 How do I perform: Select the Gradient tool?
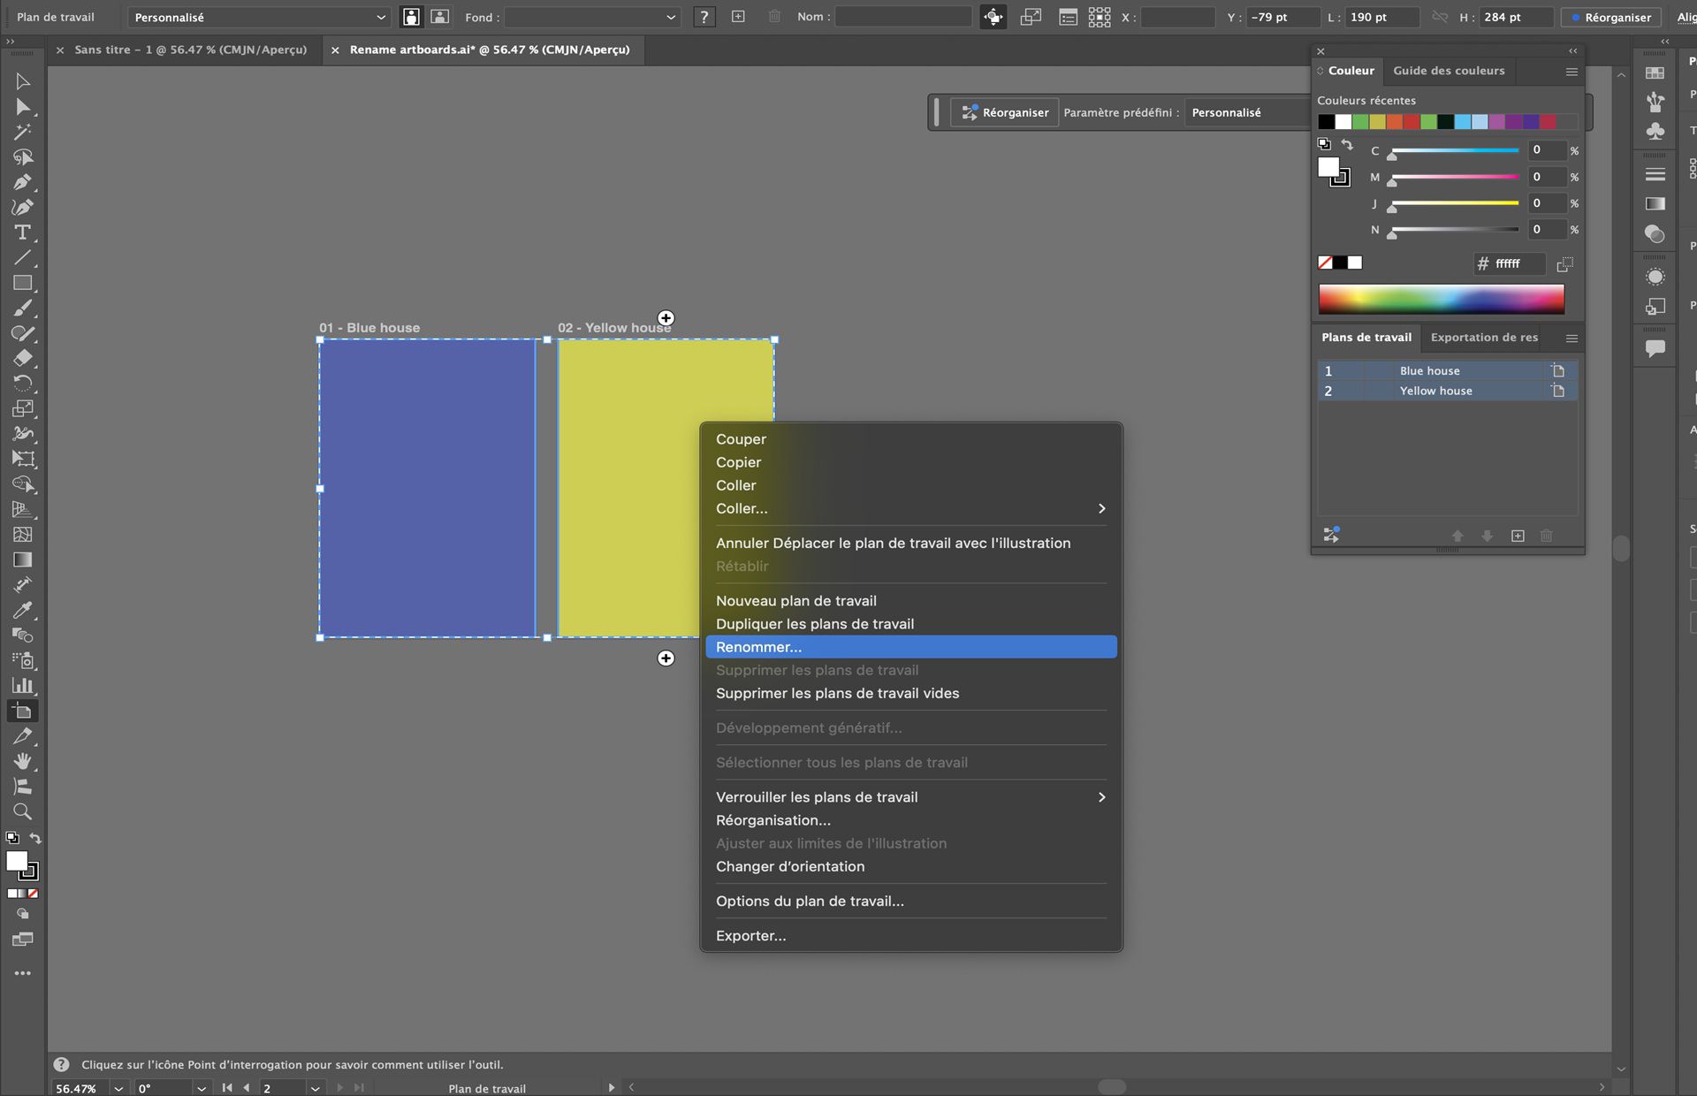click(24, 559)
